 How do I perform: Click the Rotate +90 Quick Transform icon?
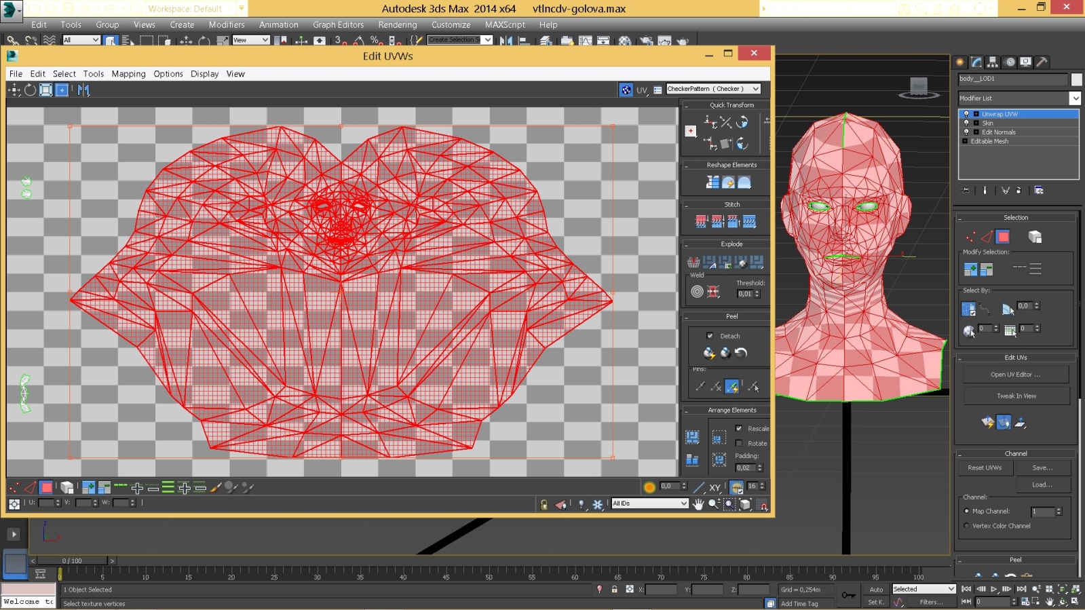point(742,122)
